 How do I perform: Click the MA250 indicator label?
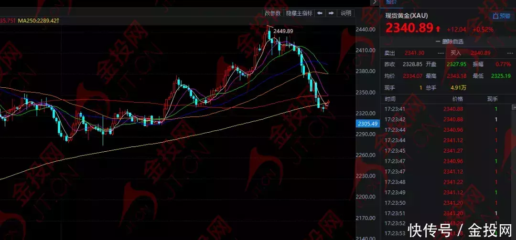click(x=38, y=21)
